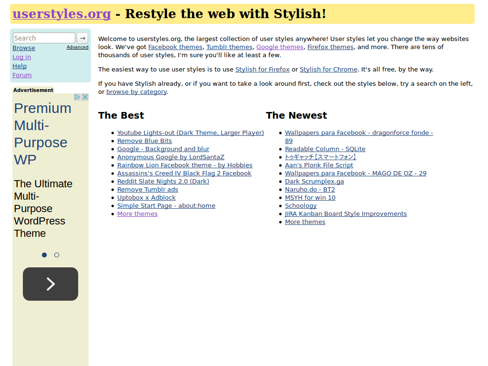This screenshot has height=366, width=488.
Task: Open the Stylish for Chrome link
Action: [x=328, y=70]
